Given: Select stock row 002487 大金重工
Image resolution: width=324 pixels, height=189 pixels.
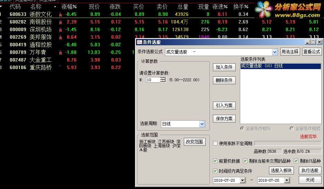Looking at the screenshot, I should [67, 60].
